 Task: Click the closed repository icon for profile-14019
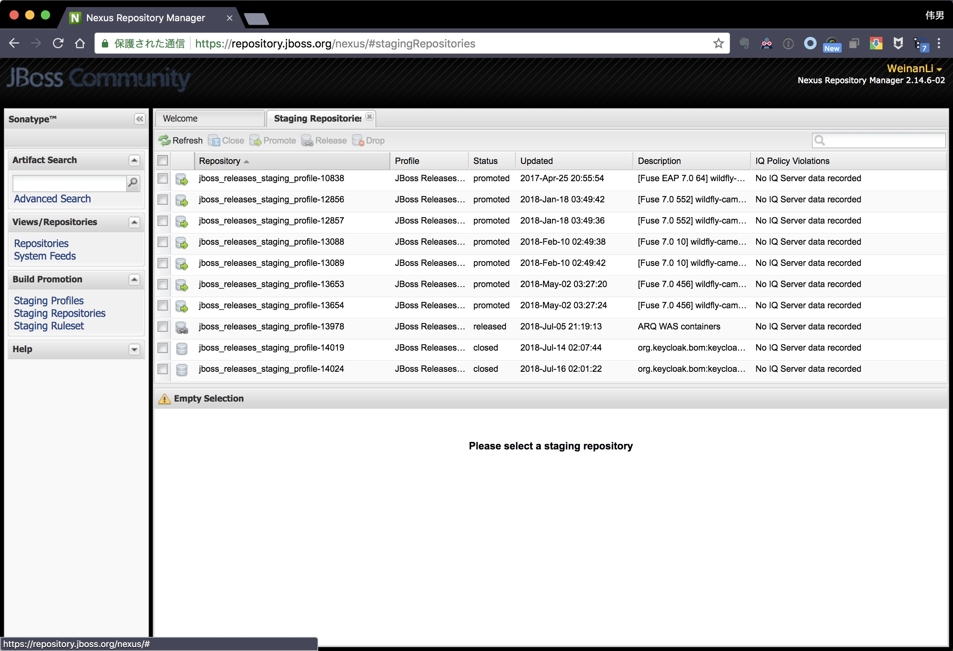point(182,349)
